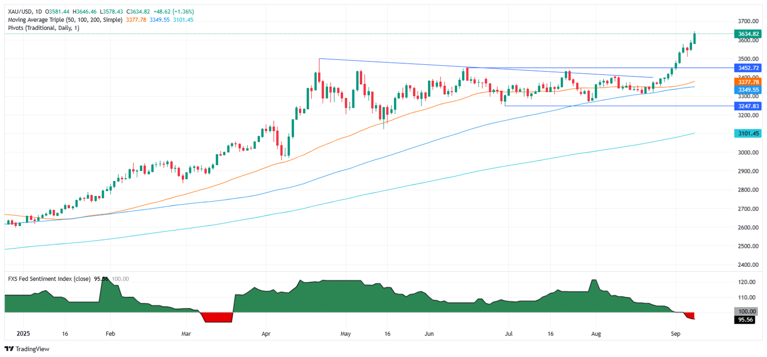The height and width of the screenshot is (357, 767).
Task: Click the black 95.56 sentiment value tag
Action: coord(747,320)
